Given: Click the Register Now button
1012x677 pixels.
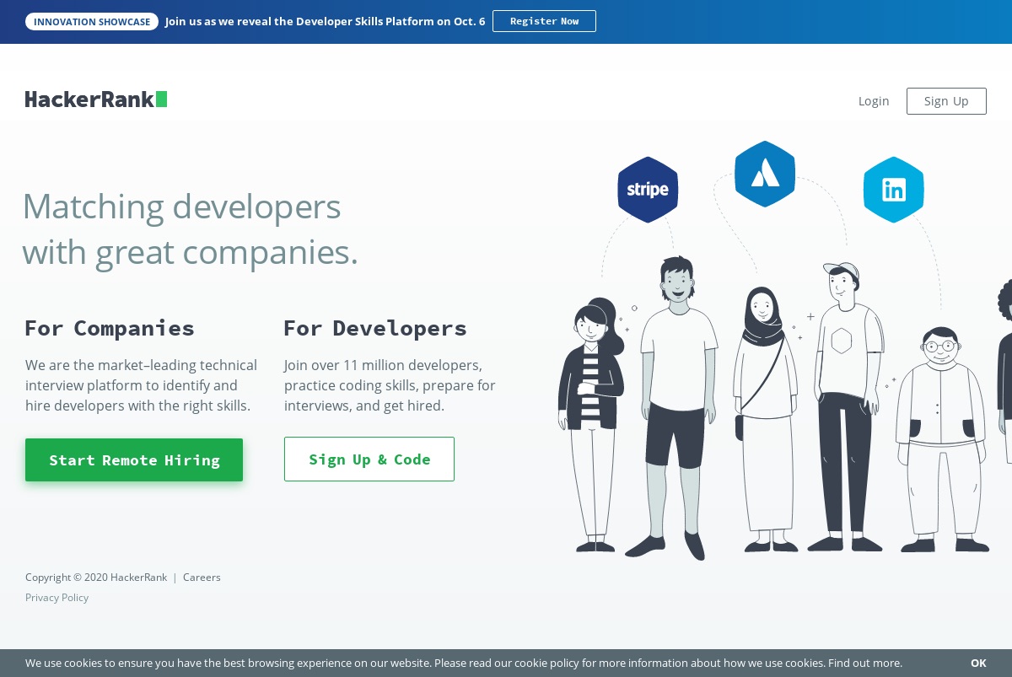Looking at the screenshot, I should point(544,21).
